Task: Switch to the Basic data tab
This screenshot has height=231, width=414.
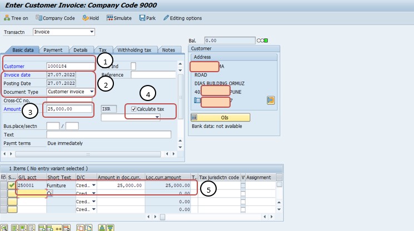Action: point(23,50)
